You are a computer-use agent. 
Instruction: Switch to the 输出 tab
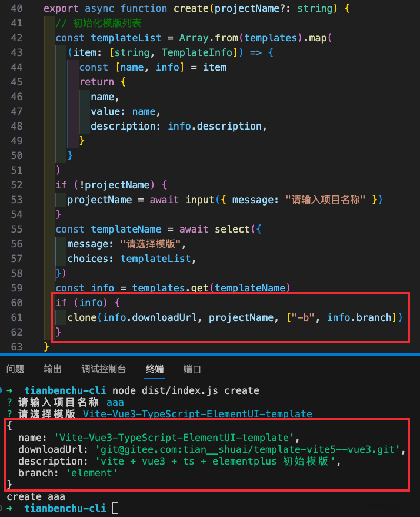pos(53,369)
